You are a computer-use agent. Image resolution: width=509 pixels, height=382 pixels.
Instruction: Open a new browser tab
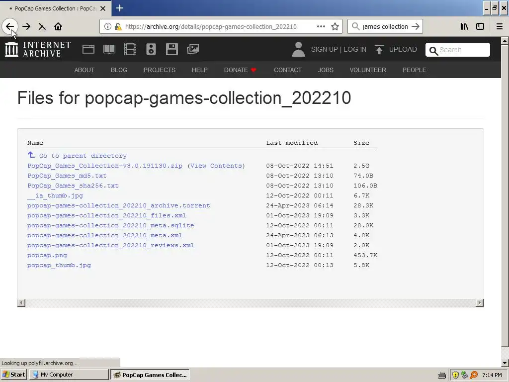119,8
